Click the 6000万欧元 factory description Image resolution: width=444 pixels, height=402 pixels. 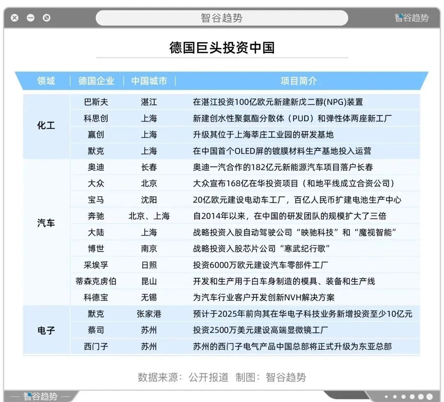pyautogui.click(x=261, y=265)
